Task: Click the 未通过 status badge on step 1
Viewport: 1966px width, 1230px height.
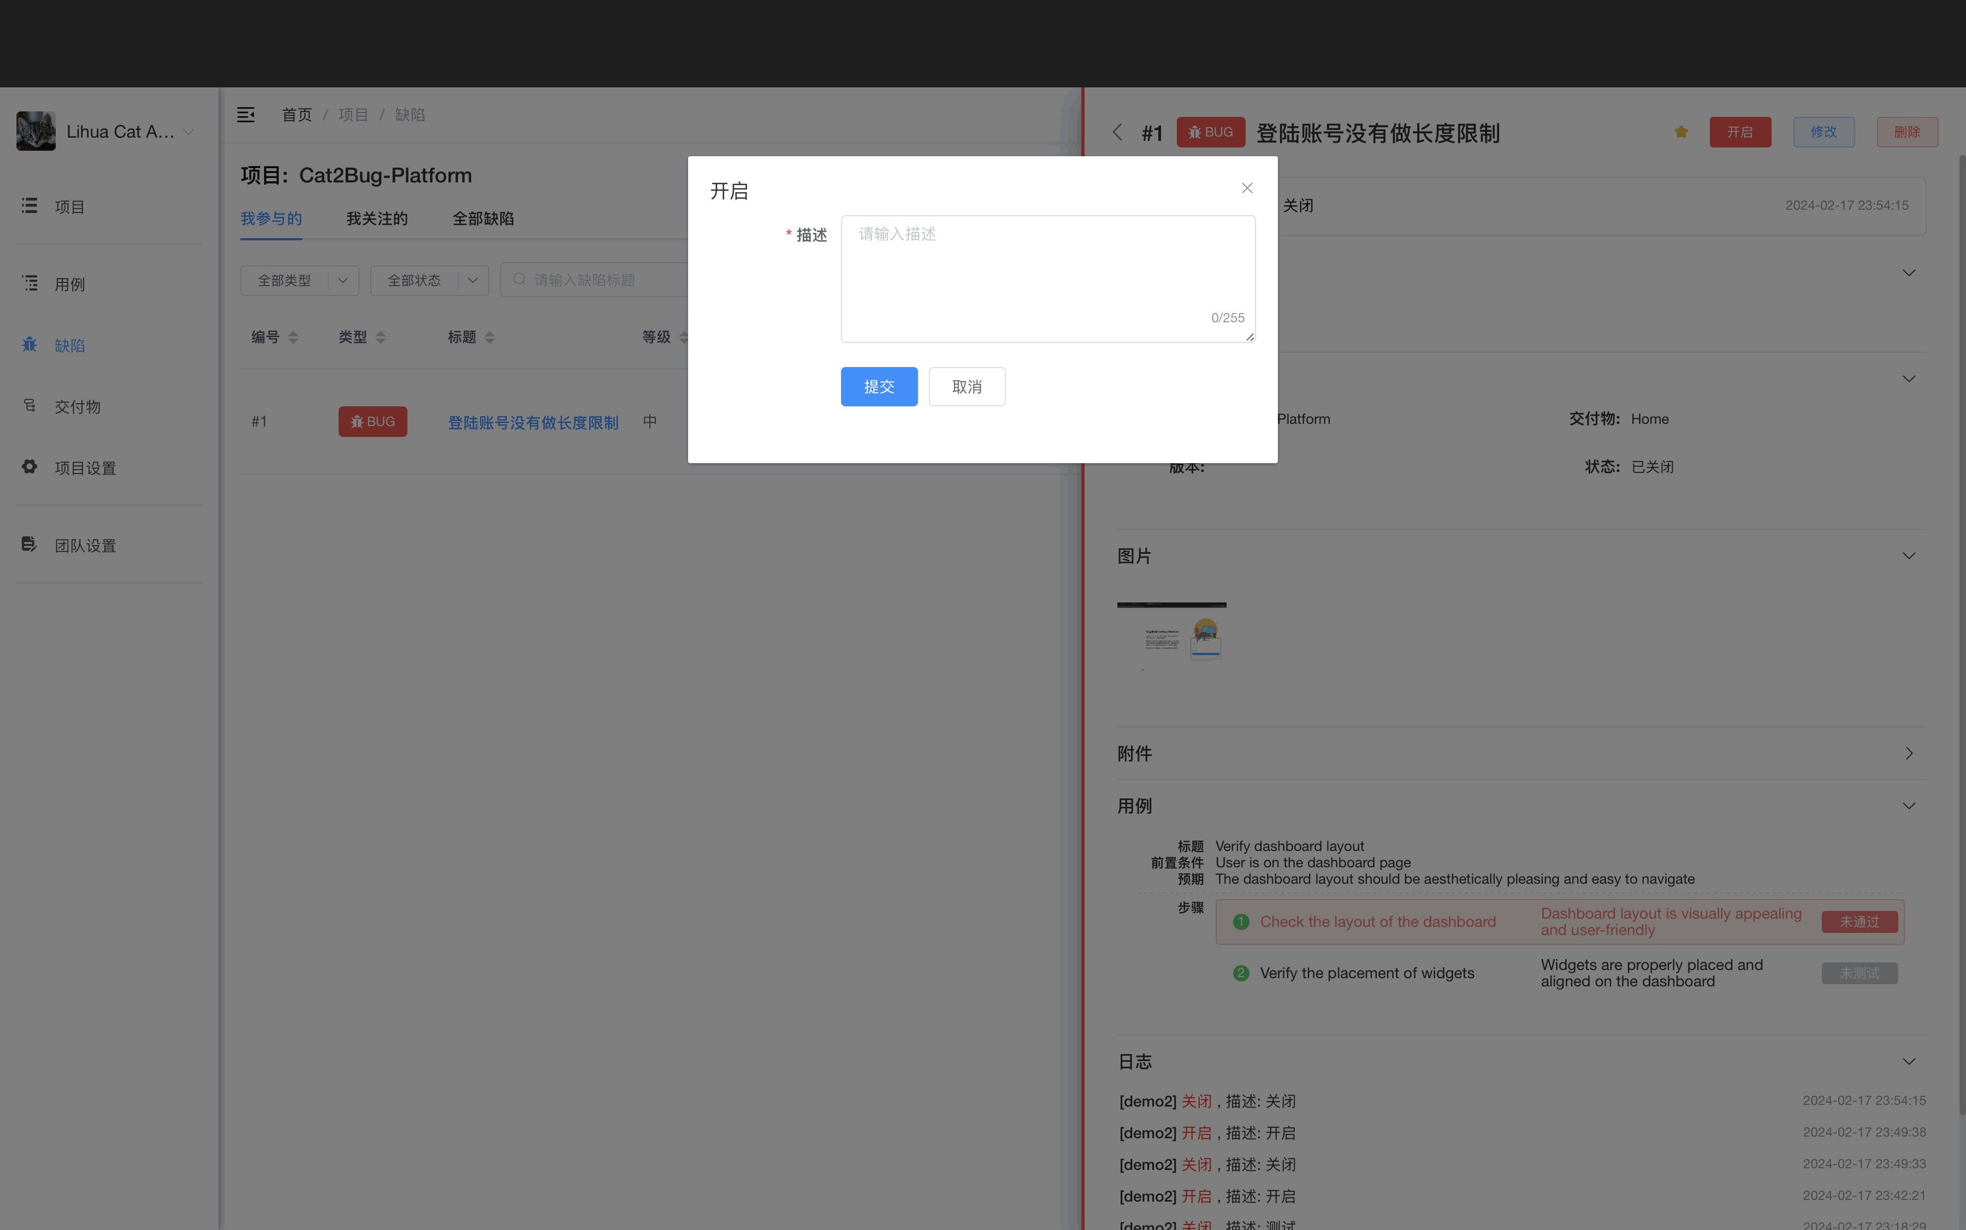Action: point(1860,922)
